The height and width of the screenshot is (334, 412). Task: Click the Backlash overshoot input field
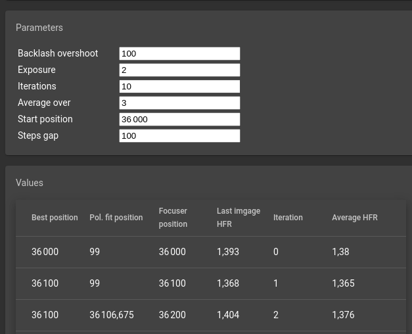click(179, 53)
